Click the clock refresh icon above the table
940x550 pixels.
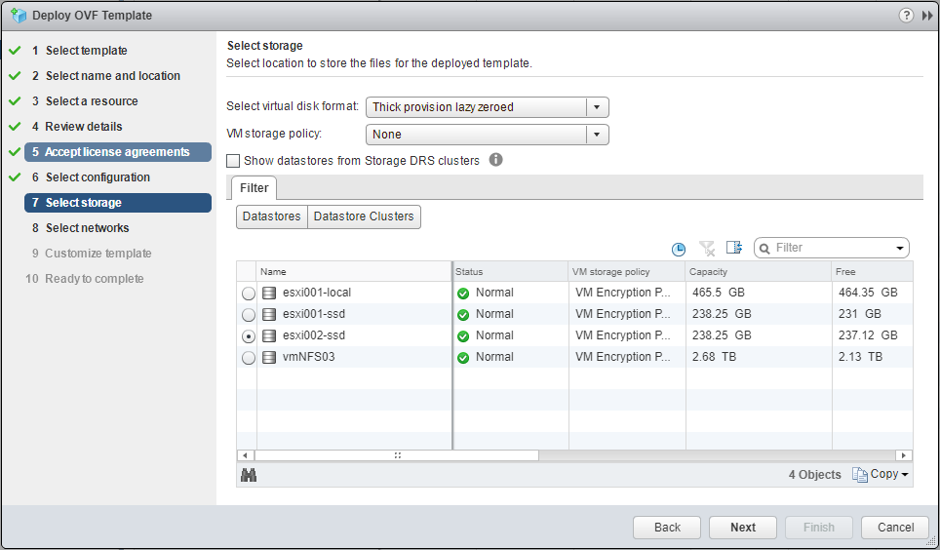click(x=679, y=249)
